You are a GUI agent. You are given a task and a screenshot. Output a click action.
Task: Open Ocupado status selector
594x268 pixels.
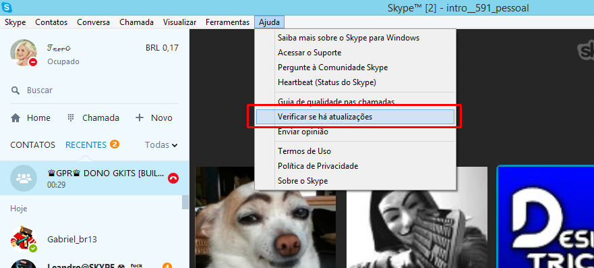point(63,61)
